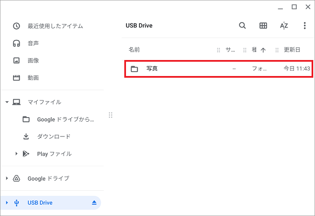The height and width of the screenshot is (216, 315).
Task: Sort by the 更新日 column header
Action: 292,50
